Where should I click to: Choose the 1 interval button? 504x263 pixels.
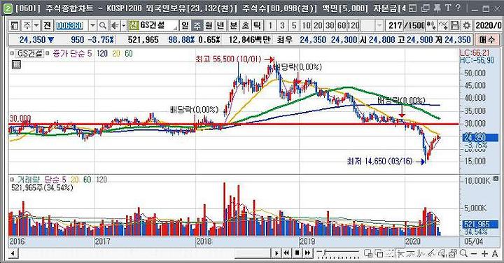tap(270, 25)
